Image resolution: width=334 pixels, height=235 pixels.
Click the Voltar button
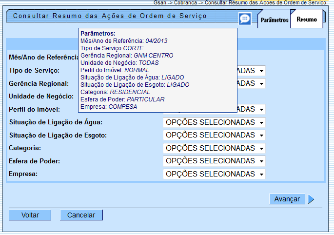pos(30,215)
